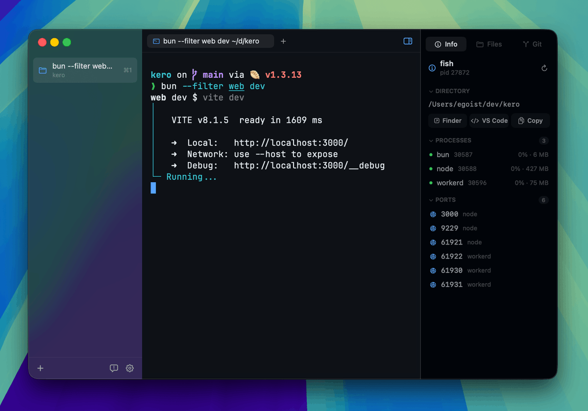The height and width of the screenshot is (411, 588).
Task: Select the workerd 30596 process row
Action: 489,183
